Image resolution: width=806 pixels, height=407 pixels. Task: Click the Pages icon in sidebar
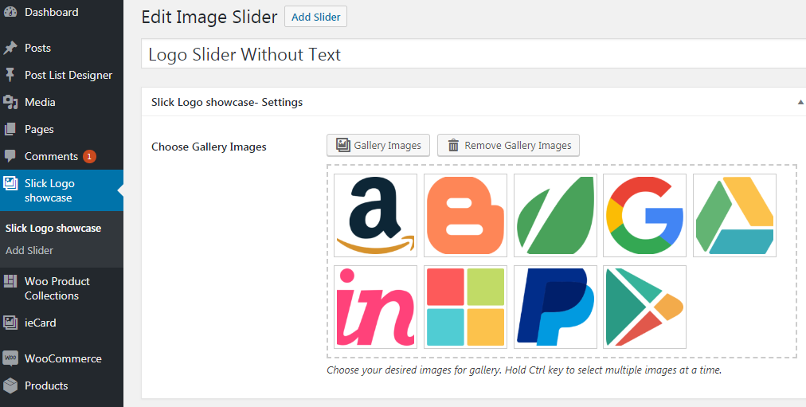10,129
